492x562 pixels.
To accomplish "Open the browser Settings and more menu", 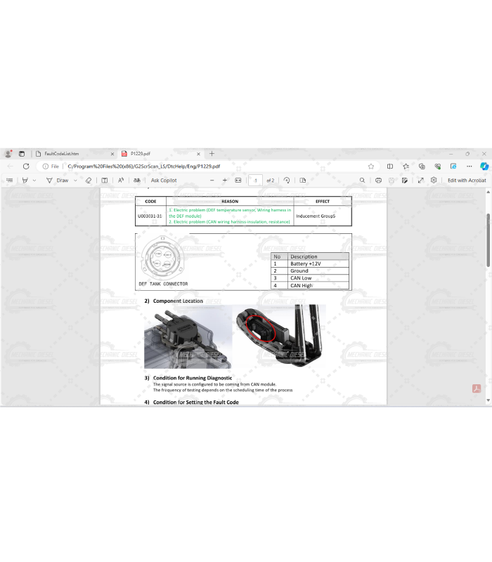I will click(469, 166).
